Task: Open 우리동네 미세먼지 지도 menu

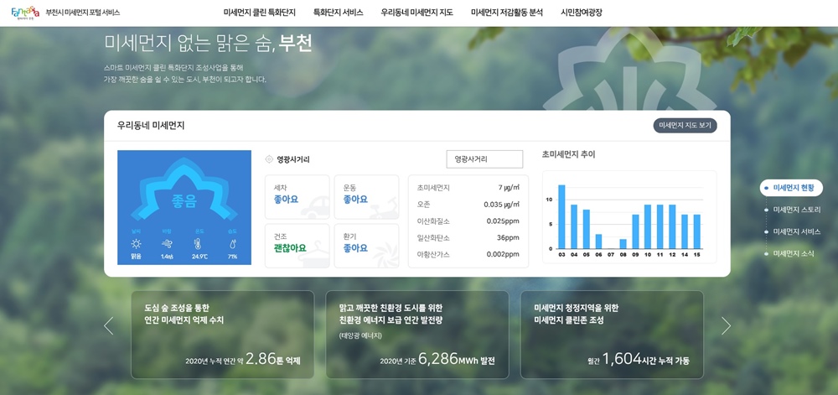Action: (x=416, y=13)
